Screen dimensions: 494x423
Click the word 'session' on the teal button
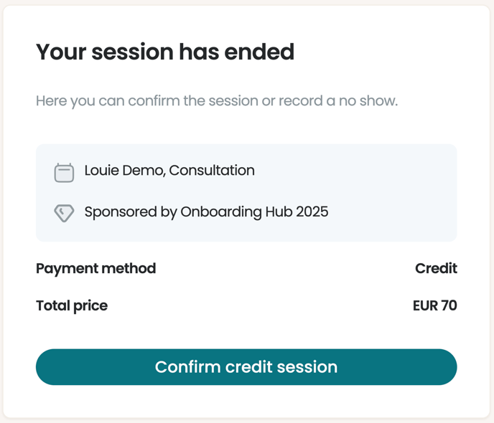tap(307, 367)
